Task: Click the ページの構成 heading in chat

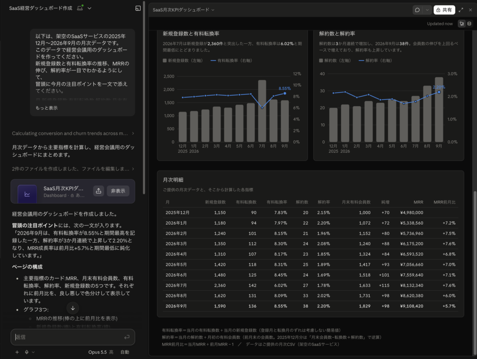Action: 27,267
